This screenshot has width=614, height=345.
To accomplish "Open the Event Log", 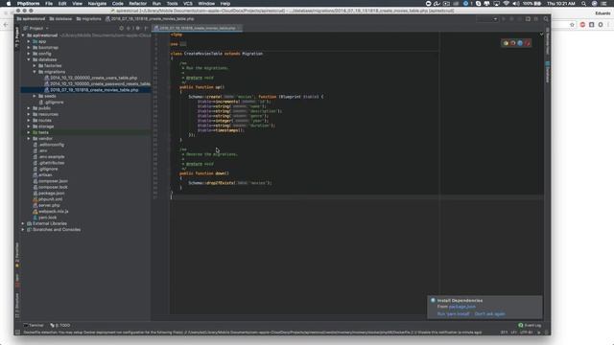I will tap(530, 326).
